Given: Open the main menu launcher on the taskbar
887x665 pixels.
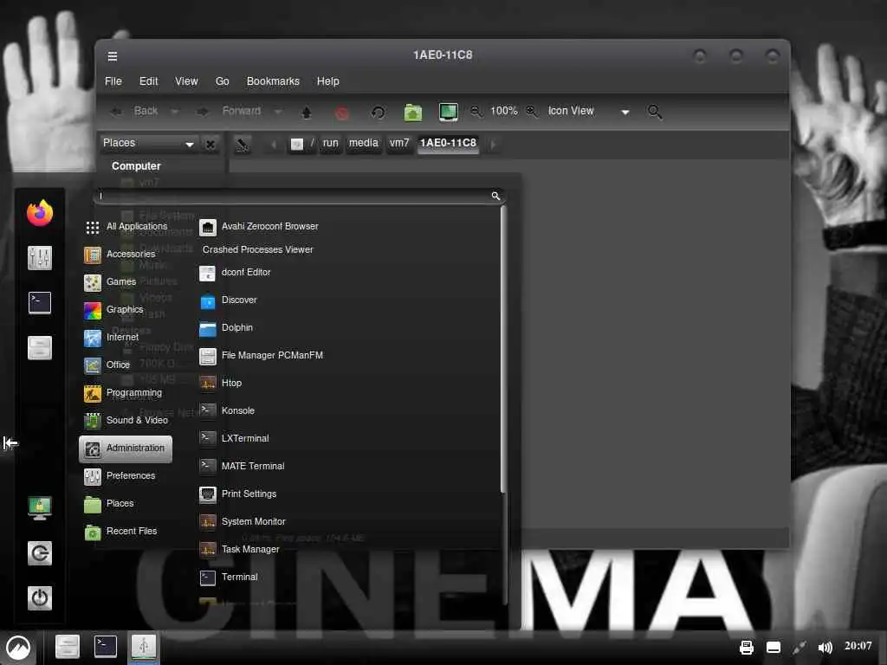Looking at the screenshot, I should (x=17, y=648).
